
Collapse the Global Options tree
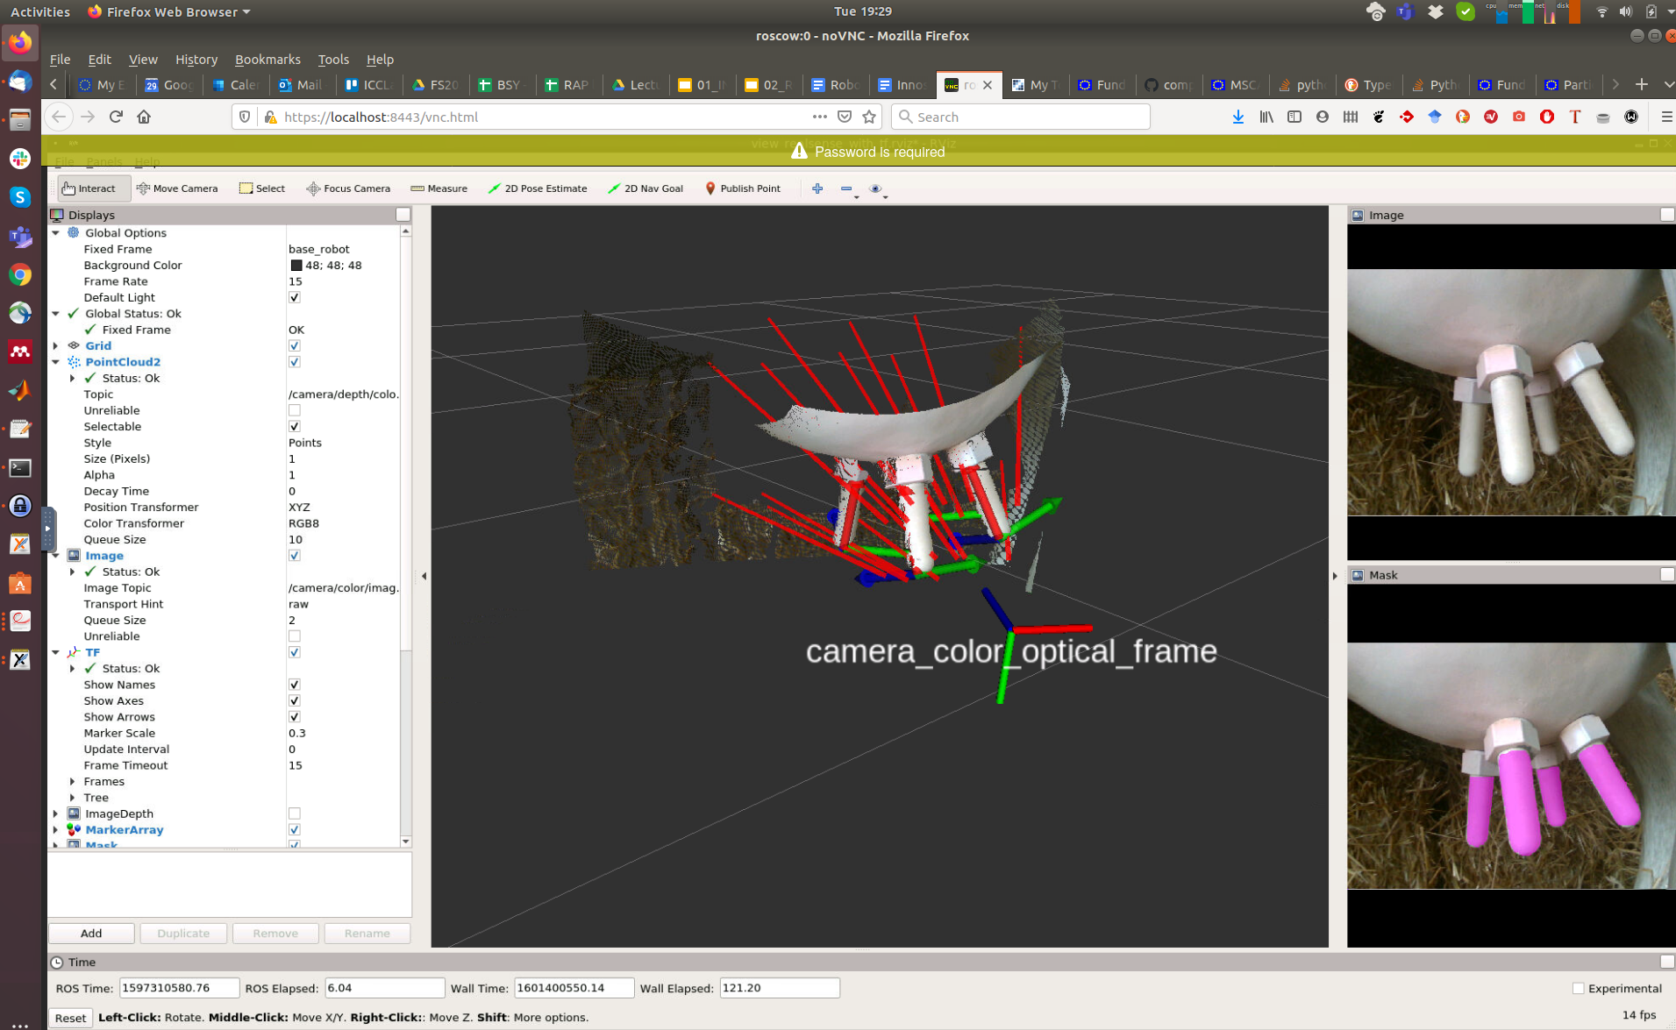point(56,233)
